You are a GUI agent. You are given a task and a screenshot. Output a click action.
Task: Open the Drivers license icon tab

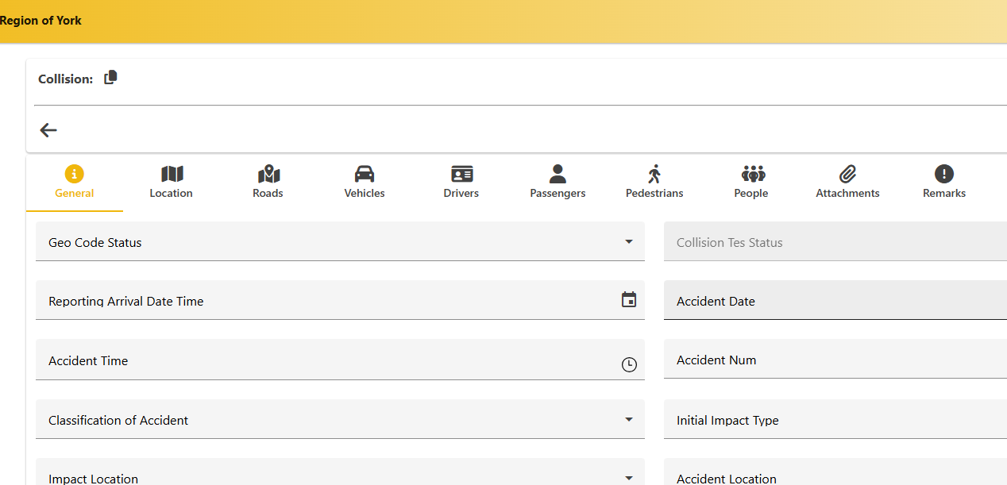[x=461, y=182]
